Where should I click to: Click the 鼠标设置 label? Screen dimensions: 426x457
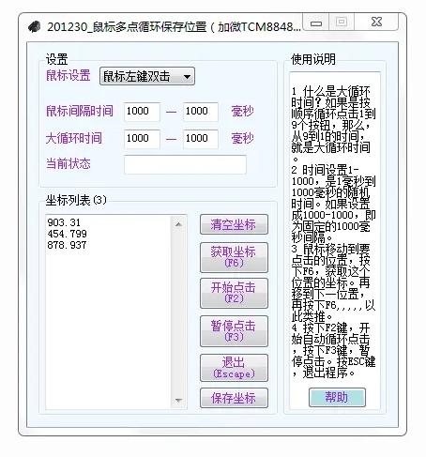pyautogui.click(x=68, y=76)
